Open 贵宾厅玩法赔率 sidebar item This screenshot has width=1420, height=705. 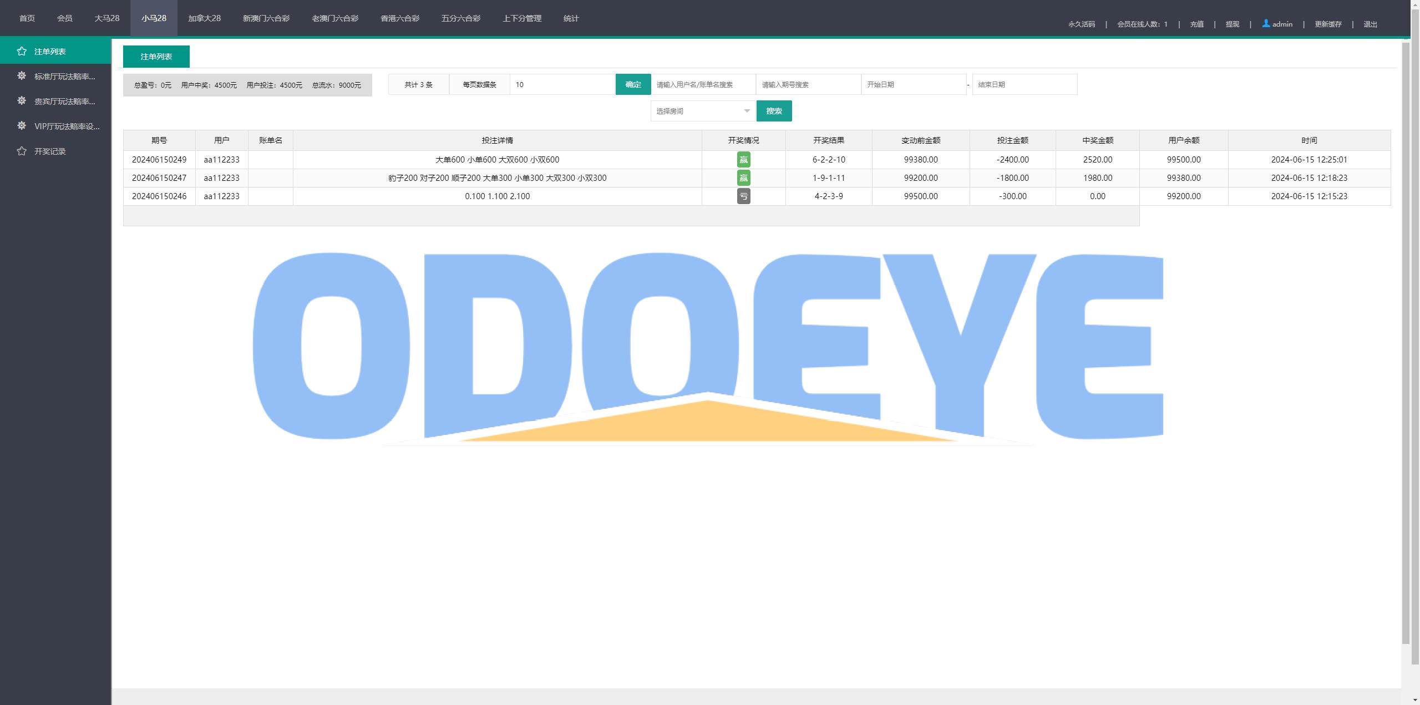point(55,101)
